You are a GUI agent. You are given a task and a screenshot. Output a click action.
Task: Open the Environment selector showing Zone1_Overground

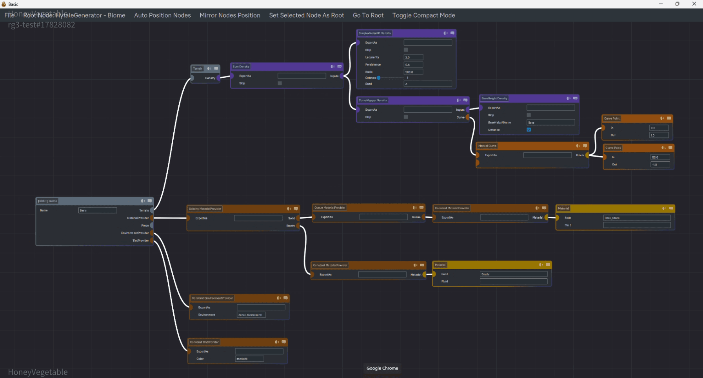251,314
